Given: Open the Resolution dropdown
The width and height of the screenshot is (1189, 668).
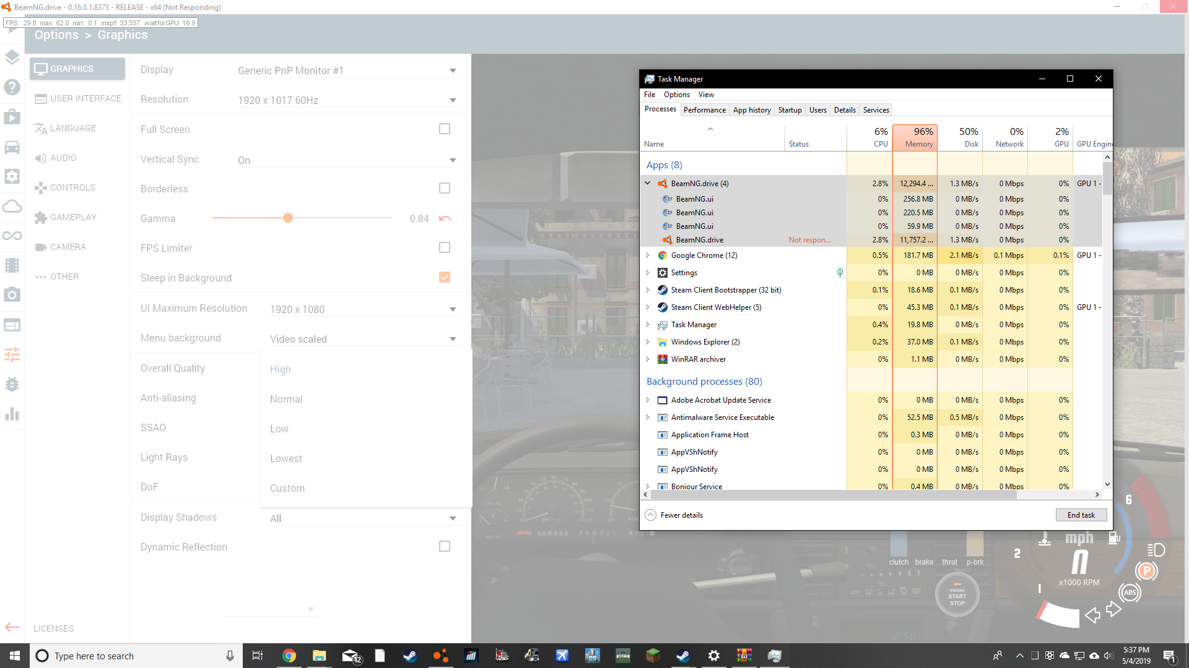Looking at the screenshot, I should pos(348,100).
